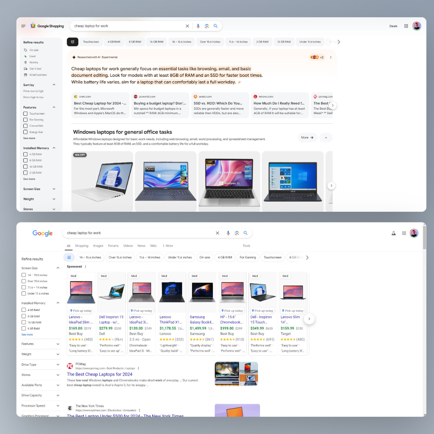Open account avatar in Google Search window

(414, 233)
